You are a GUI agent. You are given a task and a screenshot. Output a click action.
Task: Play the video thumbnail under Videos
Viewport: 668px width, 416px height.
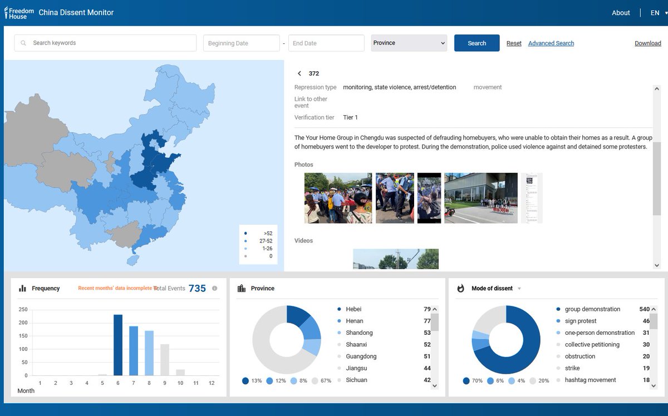click(396, 259)
